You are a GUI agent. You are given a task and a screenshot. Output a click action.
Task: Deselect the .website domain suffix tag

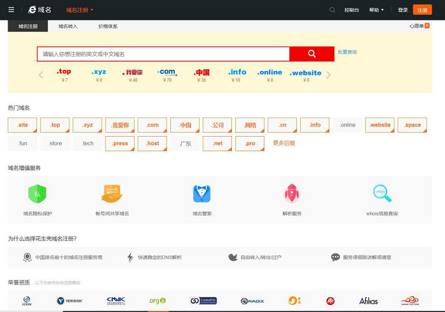coord(380,125)
